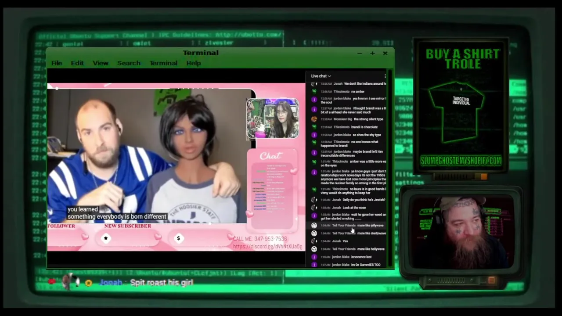Viewport: 562px width, 316px height.
Task: Click the 'NEW SUBSCRIBER' label in overlay
Action: pyautogui.click(x=128, y=226)
